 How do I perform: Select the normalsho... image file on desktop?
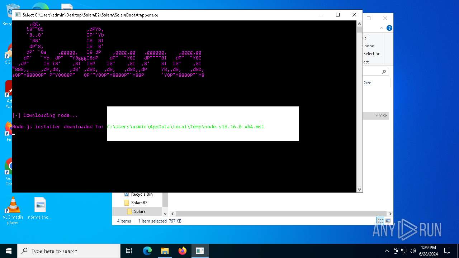tap(40, 208)
